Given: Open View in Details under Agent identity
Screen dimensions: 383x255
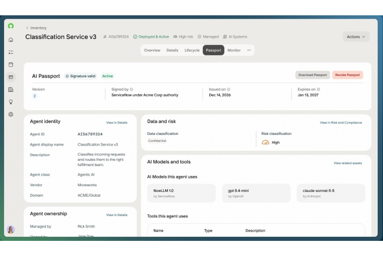Looking at the screenshot, I should point(117,122).
